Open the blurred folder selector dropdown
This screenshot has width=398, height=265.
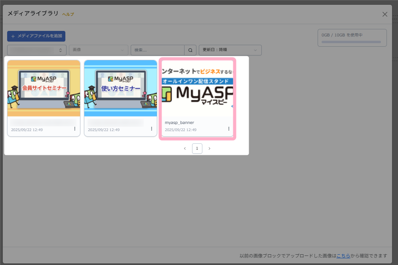(x=37, y=50)
